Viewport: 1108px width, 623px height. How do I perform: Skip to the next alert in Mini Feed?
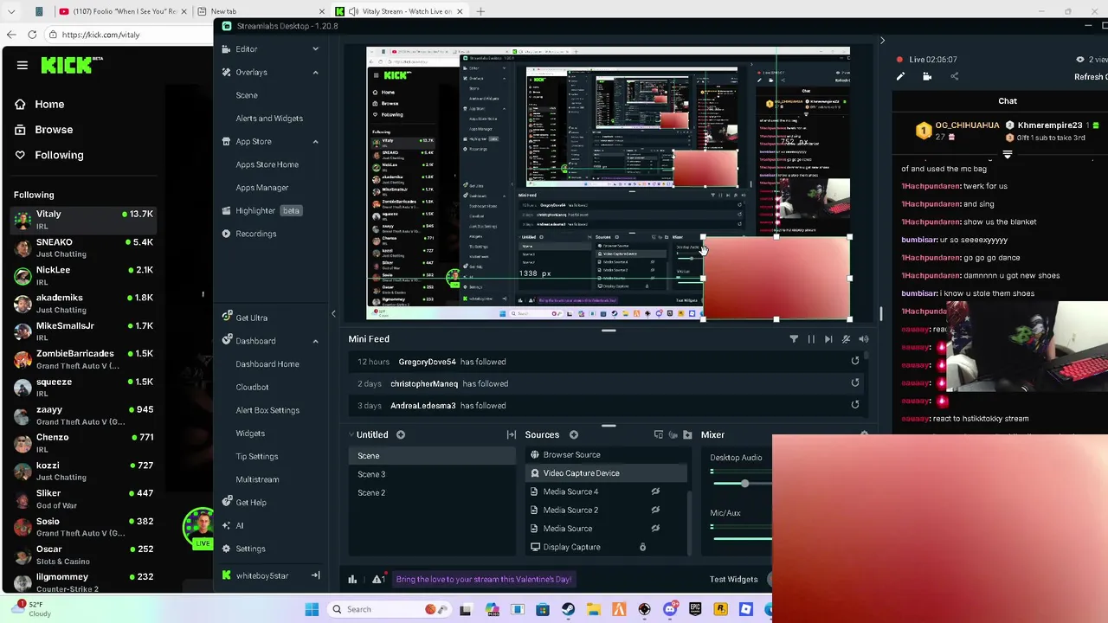pos(828,339)
